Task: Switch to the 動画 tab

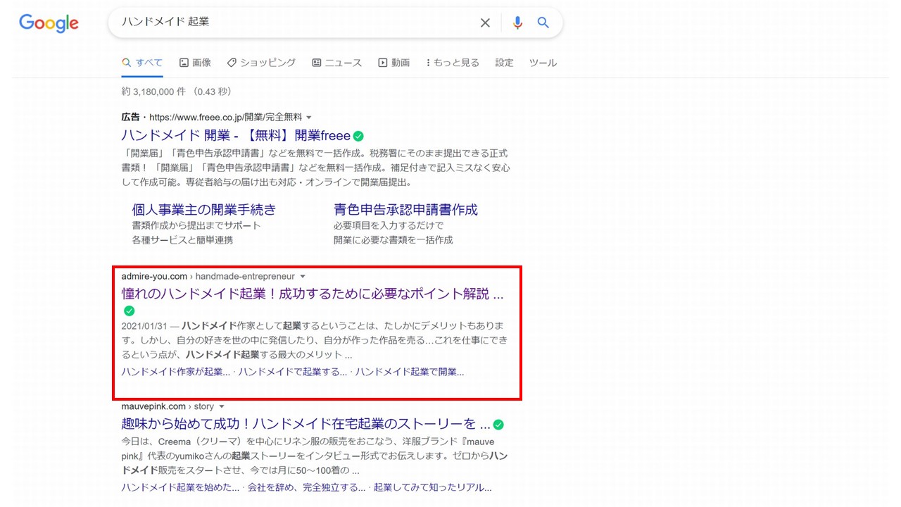Action: coord(394,63)
